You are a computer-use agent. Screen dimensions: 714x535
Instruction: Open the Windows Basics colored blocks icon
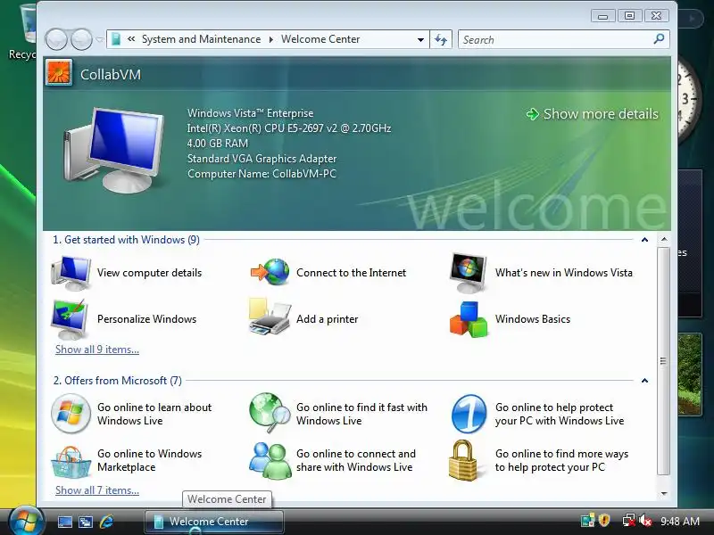[x=469, y=319]
